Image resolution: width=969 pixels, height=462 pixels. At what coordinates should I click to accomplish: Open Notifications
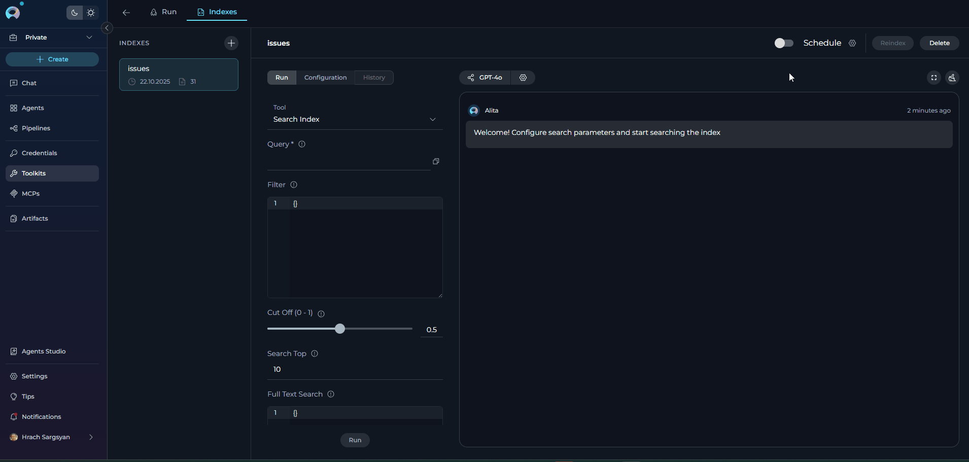[x=41, y=416]
